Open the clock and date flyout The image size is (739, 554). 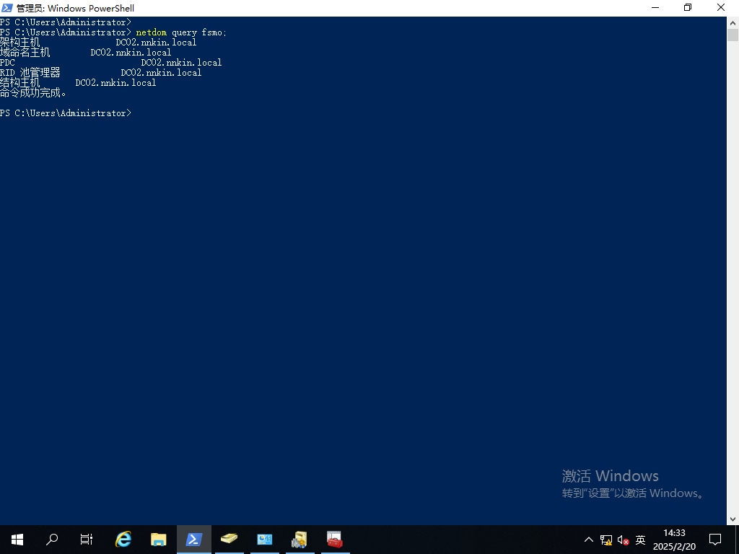click(674, 540)
